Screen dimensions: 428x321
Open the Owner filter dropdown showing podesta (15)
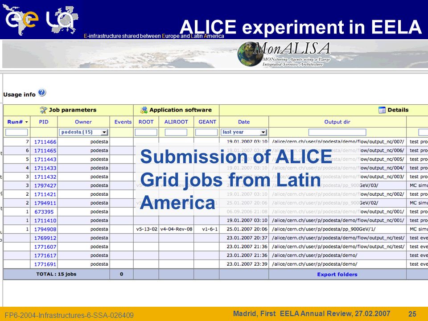[x=83, y=132]
